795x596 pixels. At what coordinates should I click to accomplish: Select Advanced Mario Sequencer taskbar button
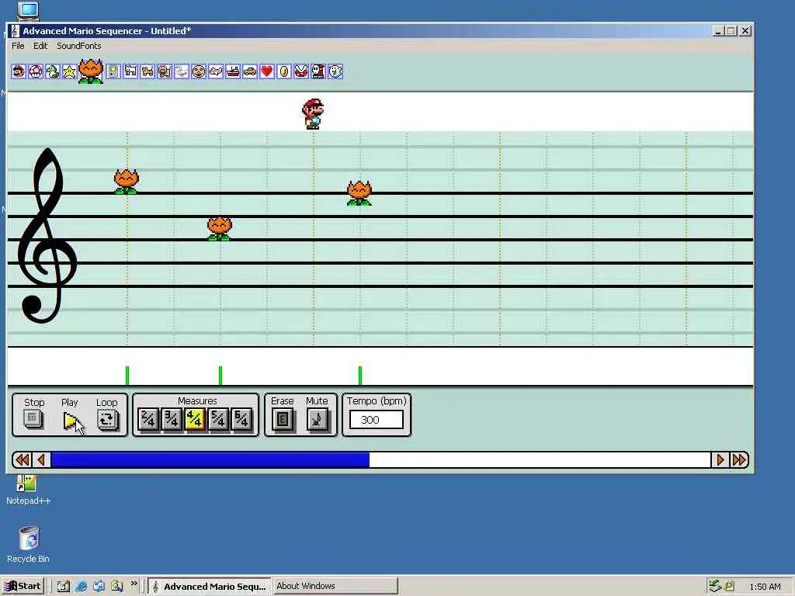[x=210, y=586]
